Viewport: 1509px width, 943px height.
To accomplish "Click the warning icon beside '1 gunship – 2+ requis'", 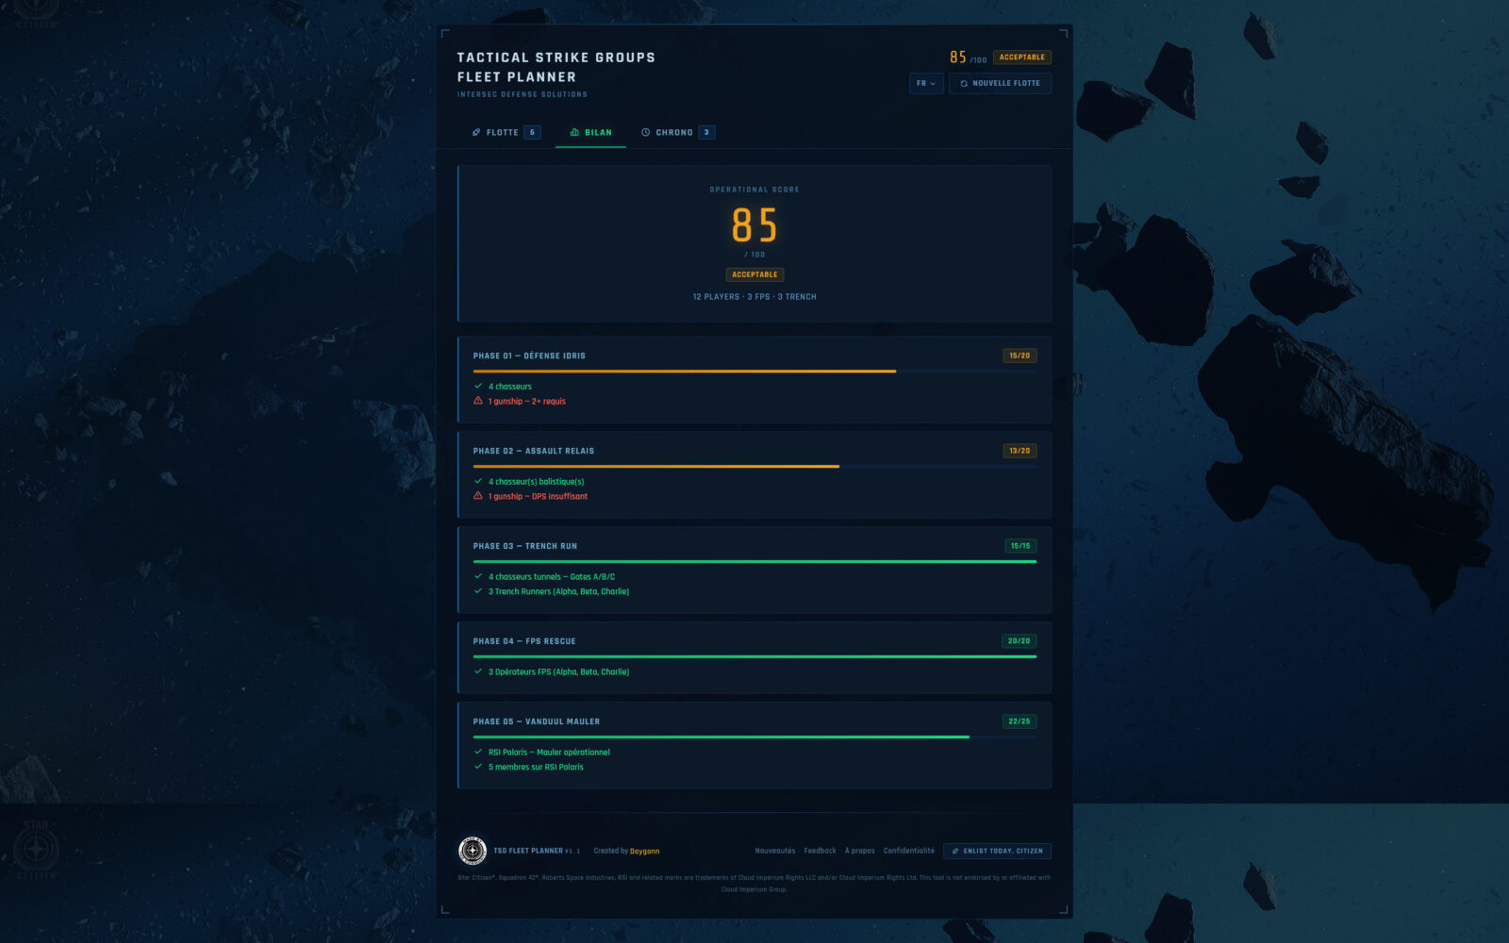I will pyautogui.click(x=478, y=401).
